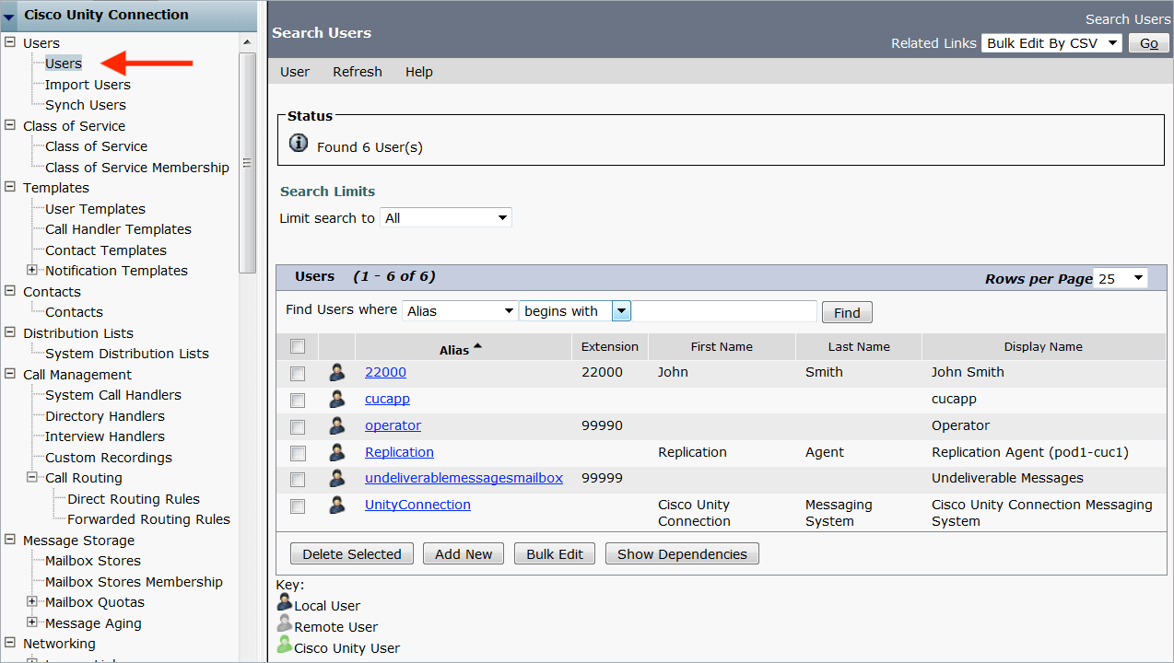This screenshot has height=663, width=1174.
Task: Select Import Users in the tree
Action: click(x=88, y=85)
